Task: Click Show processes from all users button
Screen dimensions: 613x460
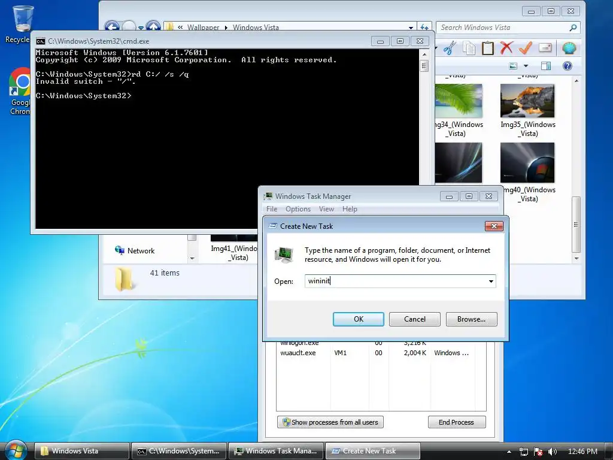Action: tap(330, 422)
